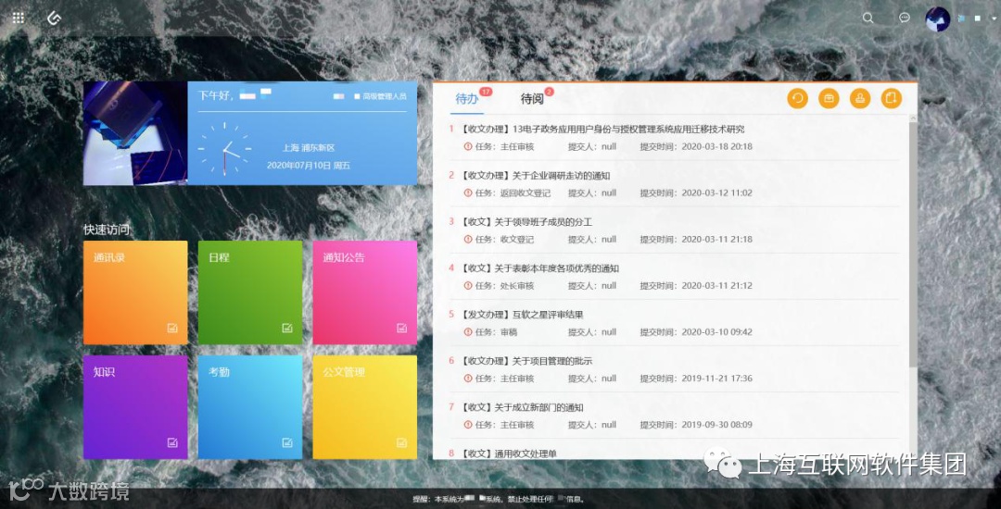Click the task list vertical scrollbar
The height and width of the screenshot is (509, 1001).
[913, 246]
